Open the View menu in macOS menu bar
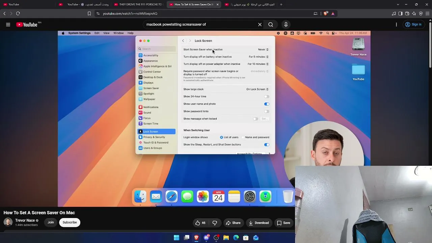Screen dimensions: 432x243 106,33
